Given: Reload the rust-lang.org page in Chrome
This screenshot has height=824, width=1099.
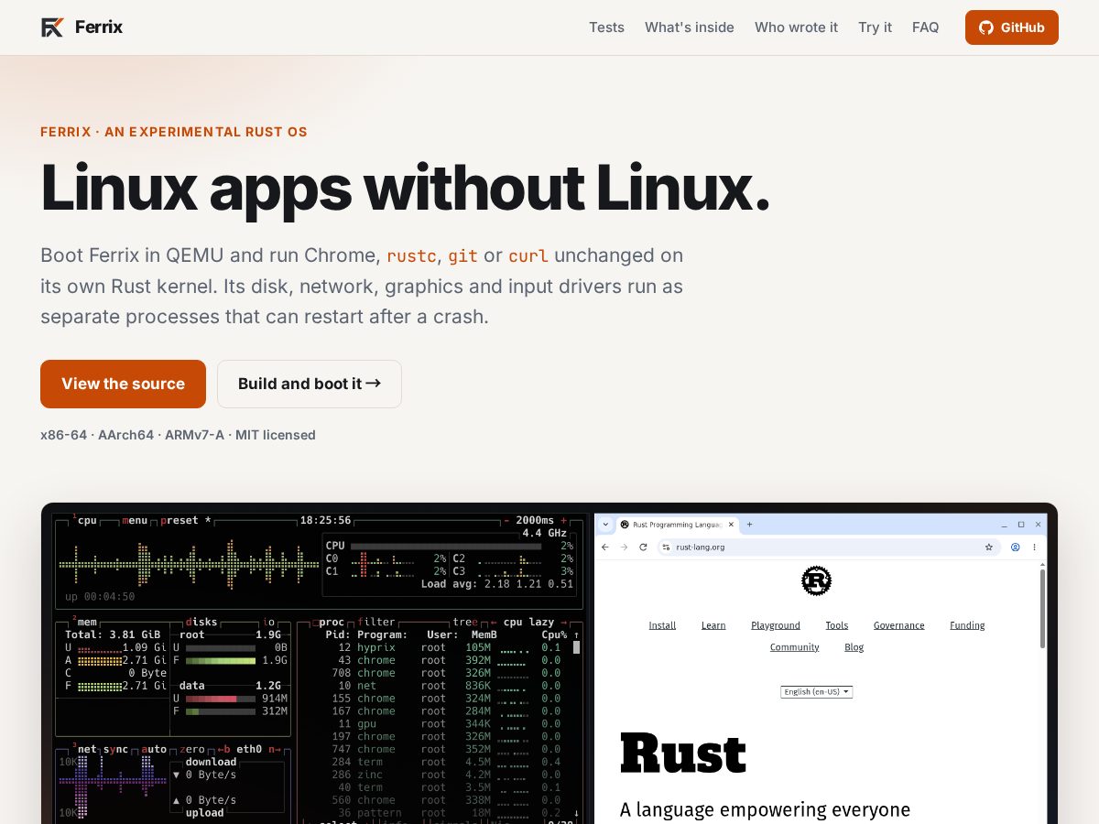Looking at the screenshot, I should point(643,547).
